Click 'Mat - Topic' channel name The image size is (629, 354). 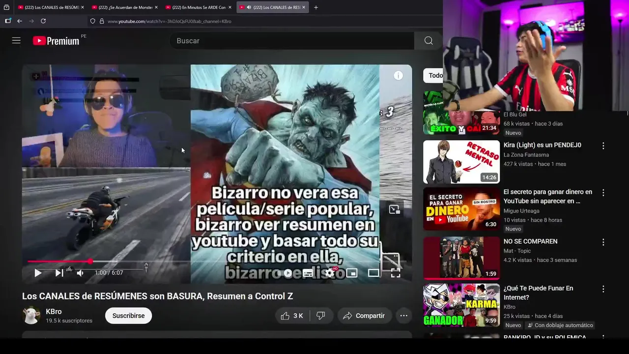(x=517, y=251)
